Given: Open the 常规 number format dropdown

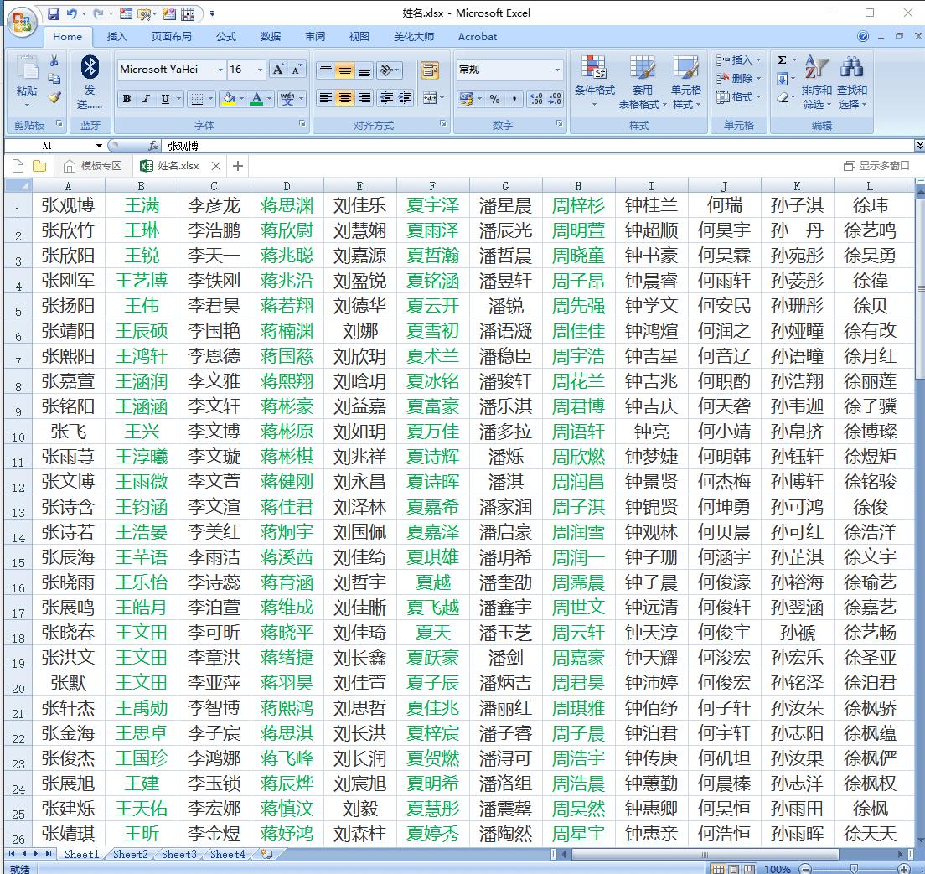Looking at the screenshot, I should [x=557, y=70].
